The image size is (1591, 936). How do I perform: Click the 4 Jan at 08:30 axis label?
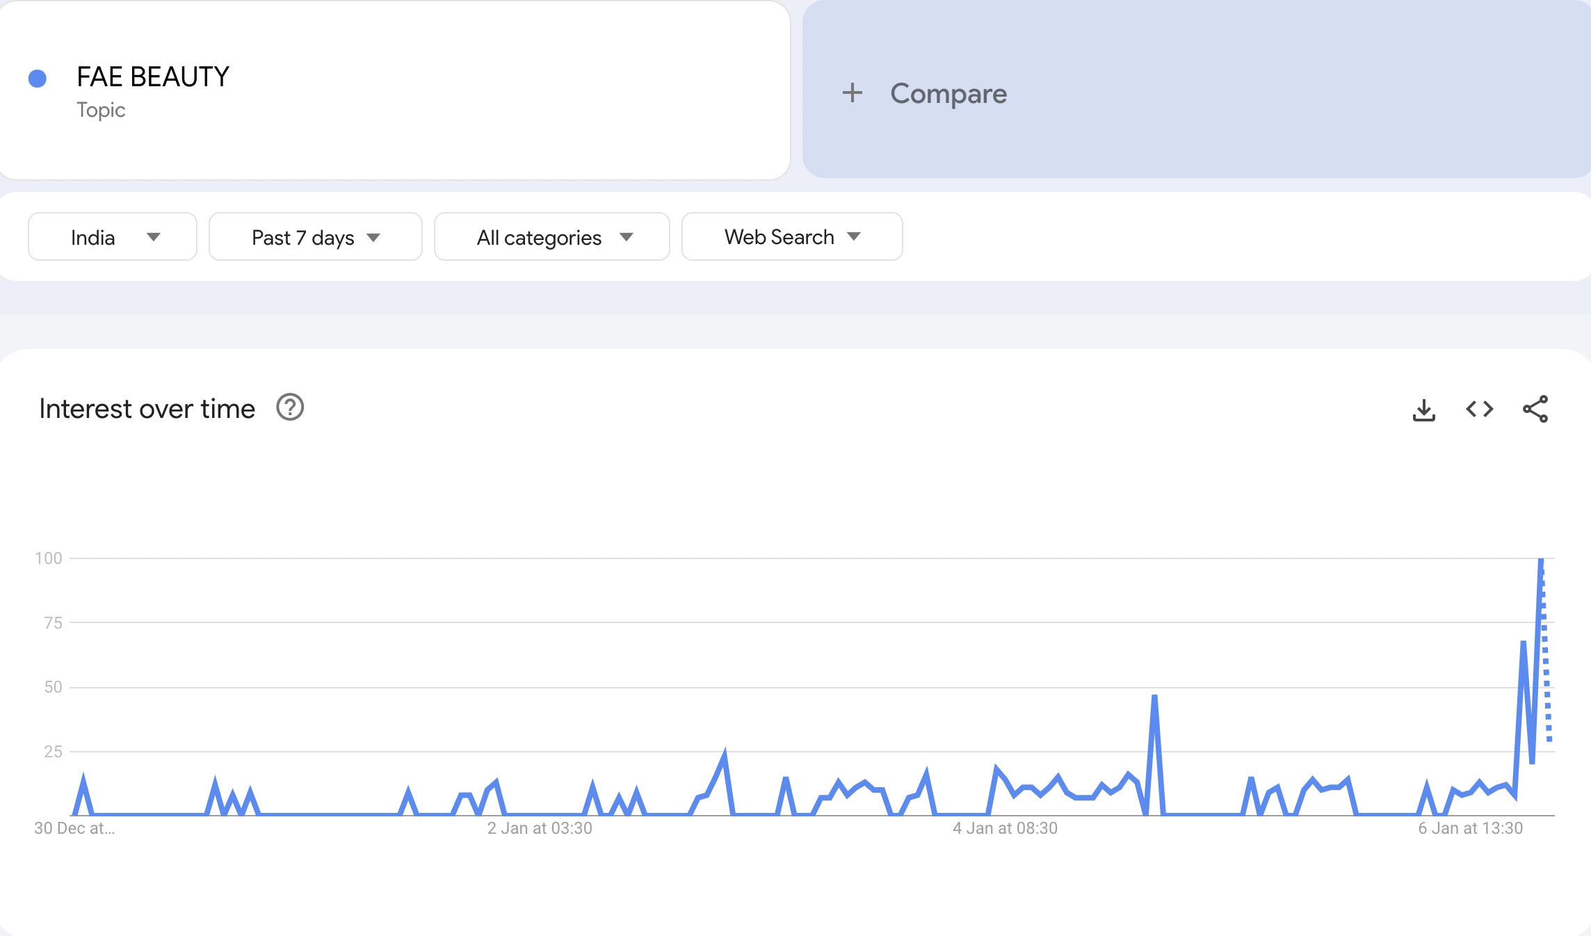point(1005,828)
